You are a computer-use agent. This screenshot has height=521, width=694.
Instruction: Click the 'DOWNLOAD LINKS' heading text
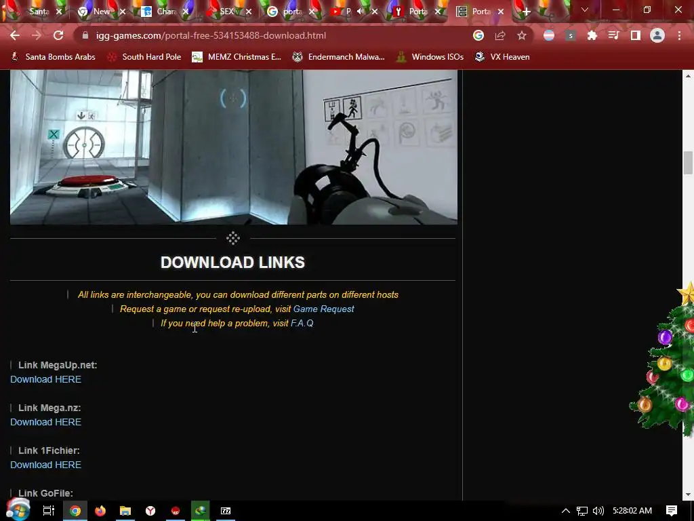click(233, 263)
